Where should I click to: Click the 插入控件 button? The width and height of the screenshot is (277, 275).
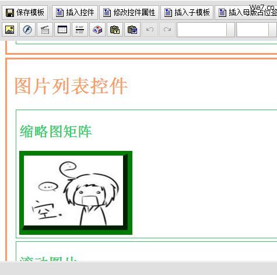pos(75,13)
